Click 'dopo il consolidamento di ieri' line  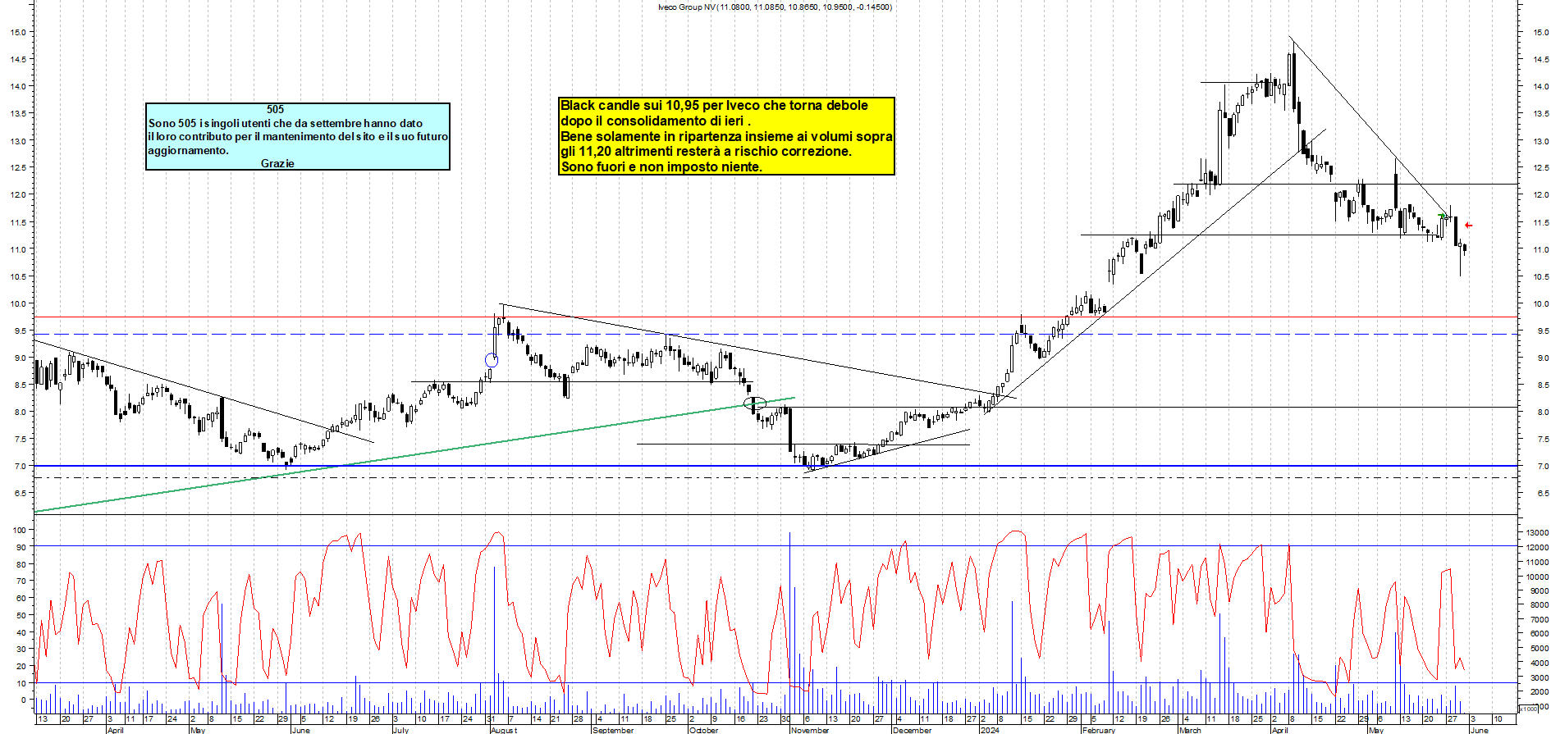point(656,121)
